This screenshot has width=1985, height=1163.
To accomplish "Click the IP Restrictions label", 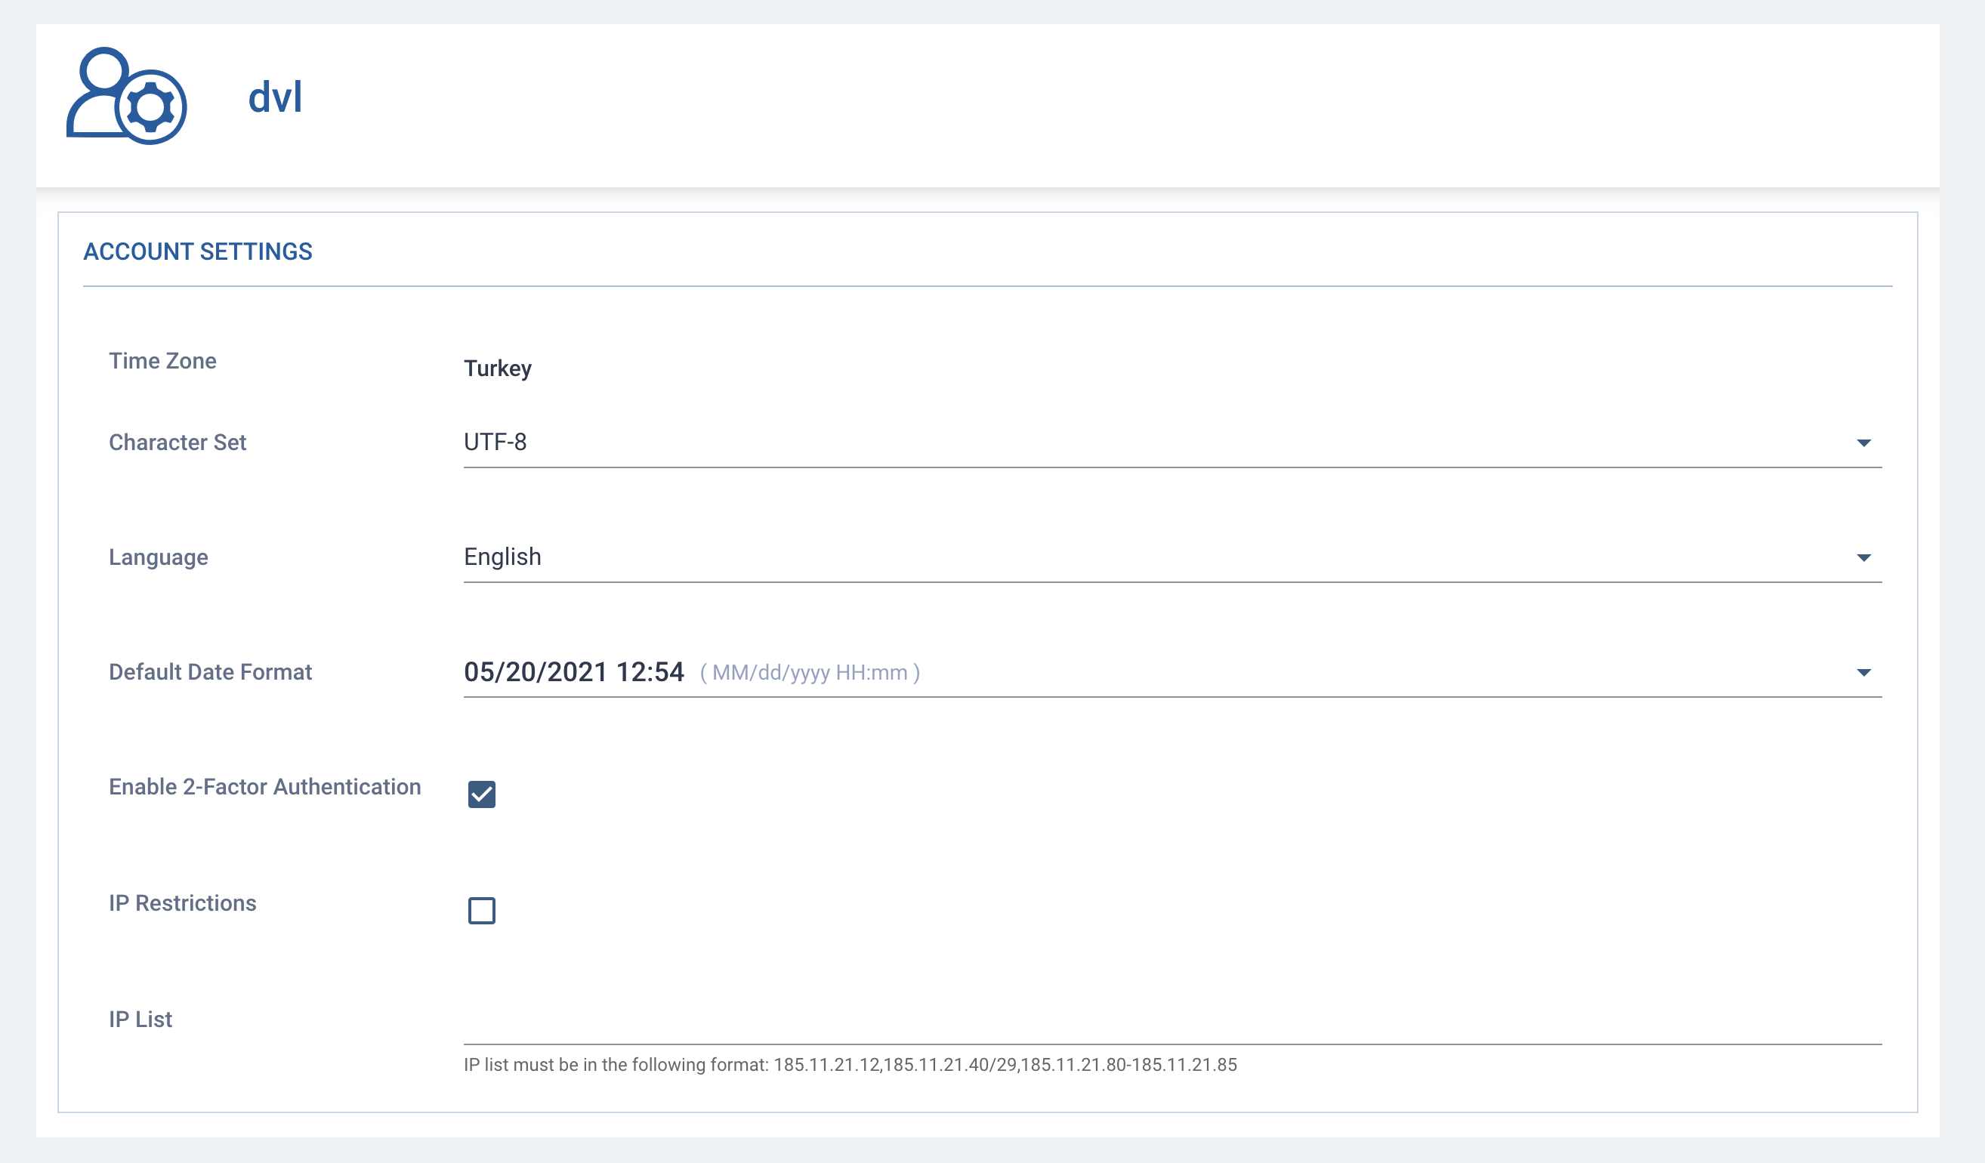I will [183, 903].
